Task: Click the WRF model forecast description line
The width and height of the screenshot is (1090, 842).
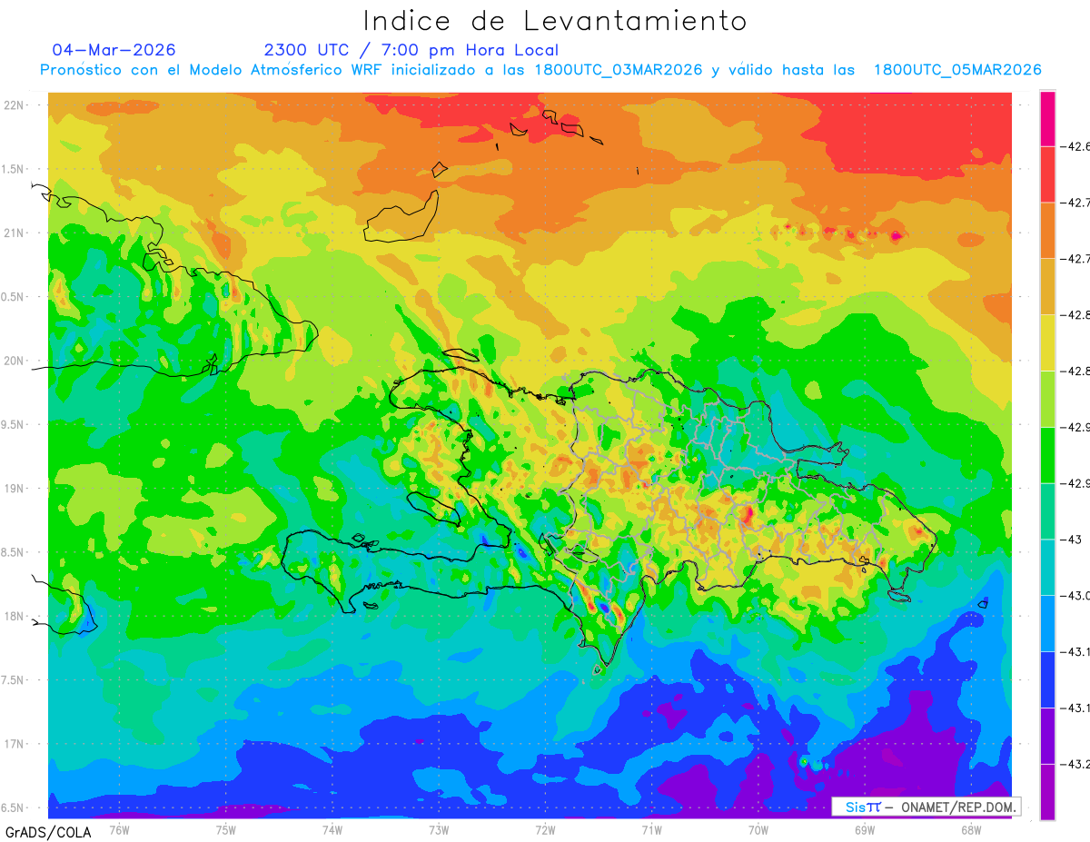Action: tap(540, 70)
